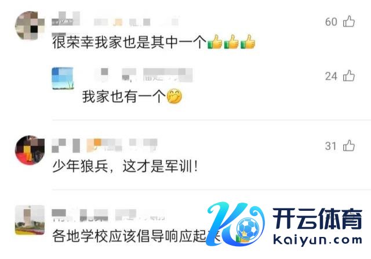Tap thumbs-up icon beside 24 count
This screenshot has width=371, height=259.
point(349,76)
